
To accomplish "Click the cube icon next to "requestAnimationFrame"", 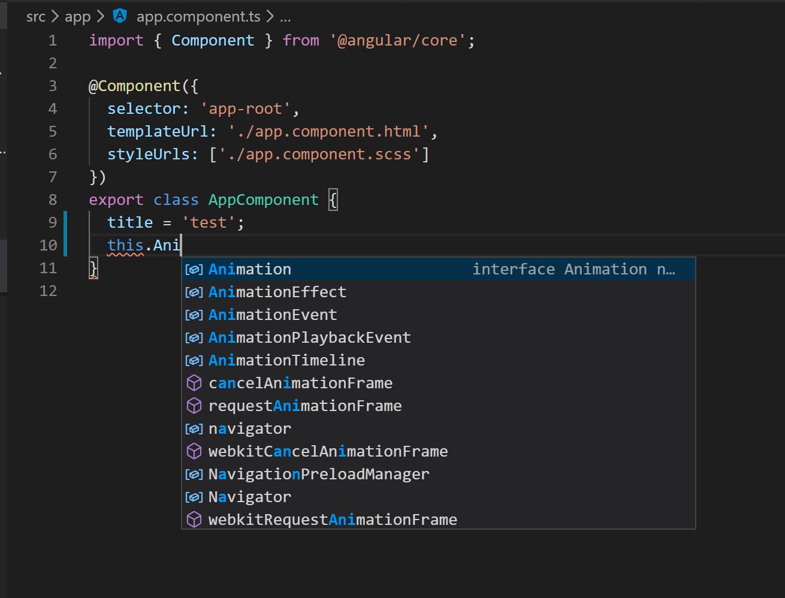I will point(194,405).
